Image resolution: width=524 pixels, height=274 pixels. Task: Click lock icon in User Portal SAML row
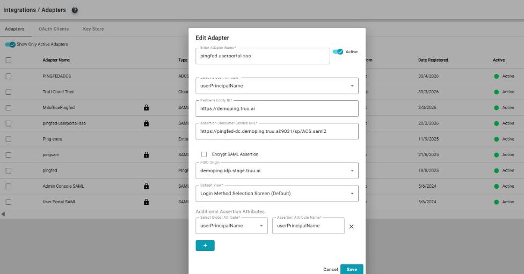(147, 202)
